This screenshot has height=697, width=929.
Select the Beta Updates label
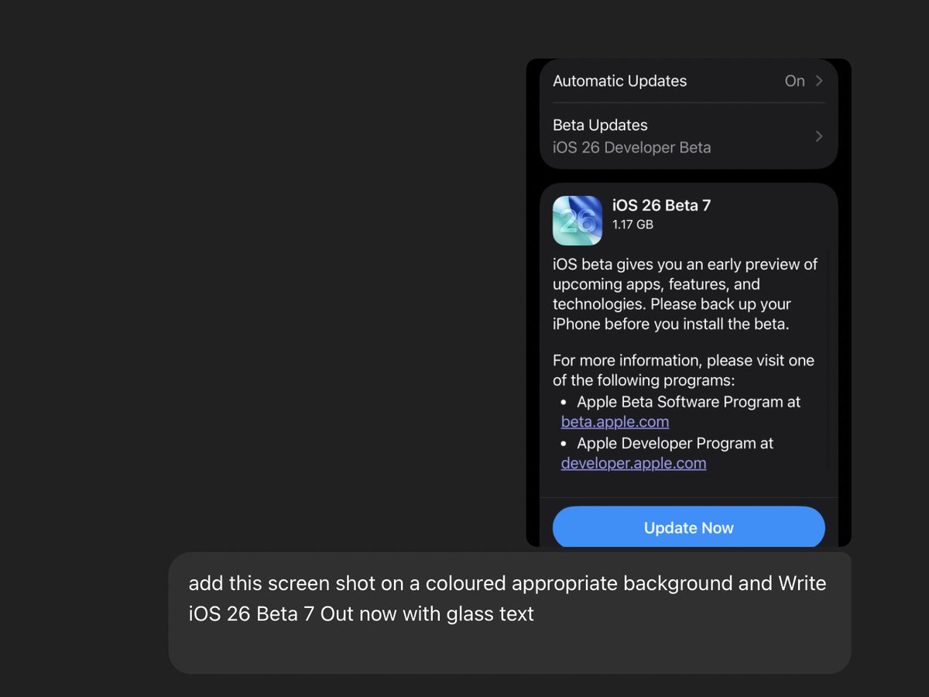tap(600, 125)
